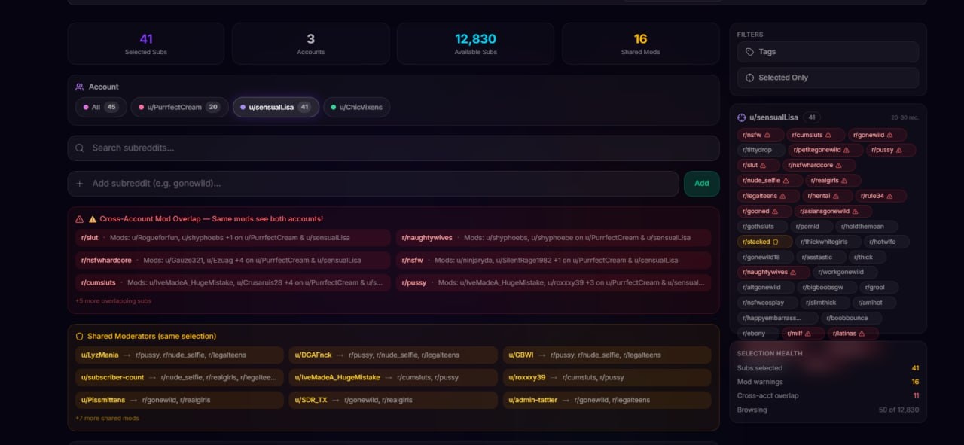The width and height of the screenshot is (964, 445).
Task: Switch to the u/ChicVixens account tab
Action: click(356, 107)
